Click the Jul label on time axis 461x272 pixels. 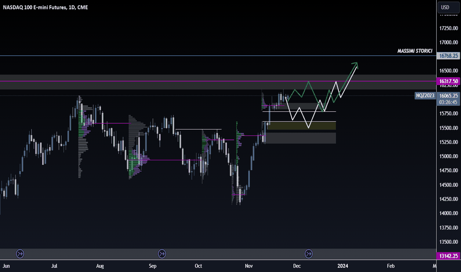54,266
